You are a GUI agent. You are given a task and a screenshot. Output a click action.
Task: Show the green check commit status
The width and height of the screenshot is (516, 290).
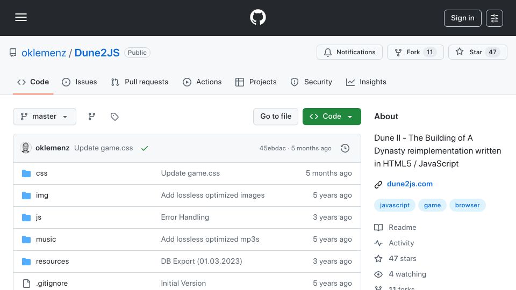click(x=145, y=148)
